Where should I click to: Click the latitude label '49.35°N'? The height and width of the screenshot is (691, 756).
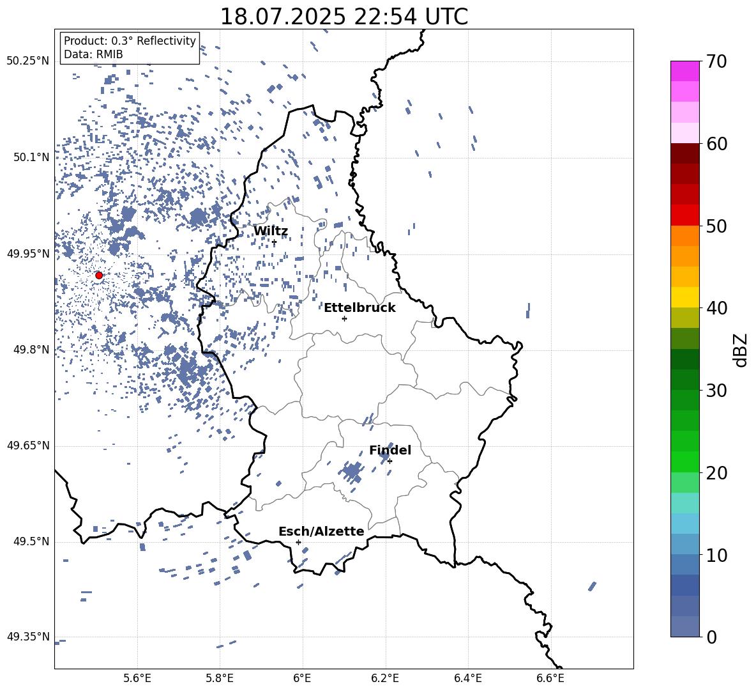(28, 637)
